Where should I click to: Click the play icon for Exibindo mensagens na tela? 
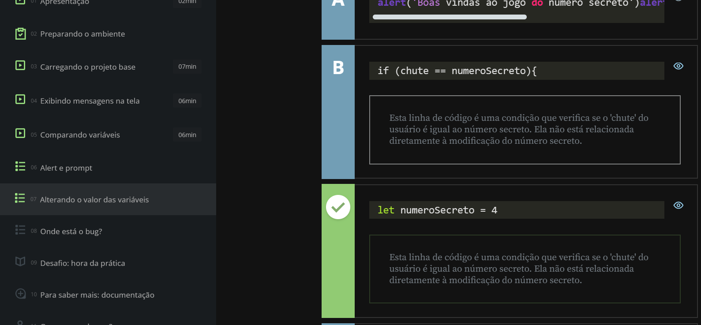(20, 99)
